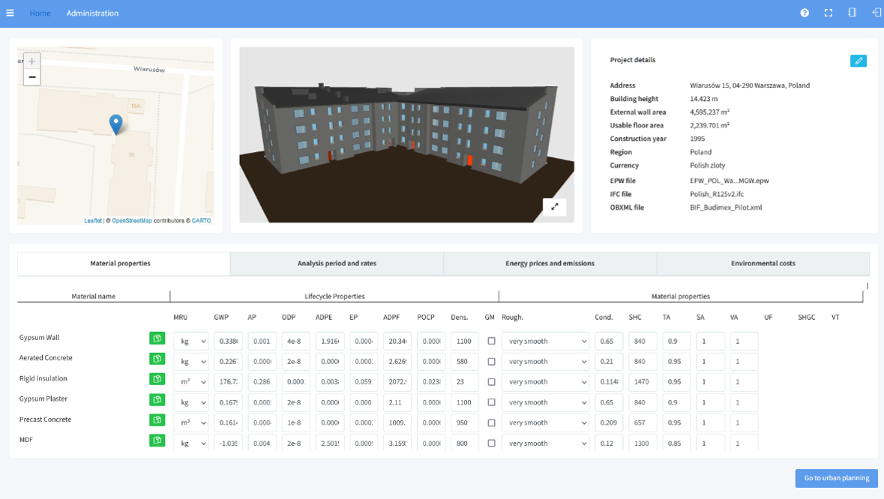Open roughness dropdown for Gypsum Plaster
Screen dimensions: 884x499
545,402
